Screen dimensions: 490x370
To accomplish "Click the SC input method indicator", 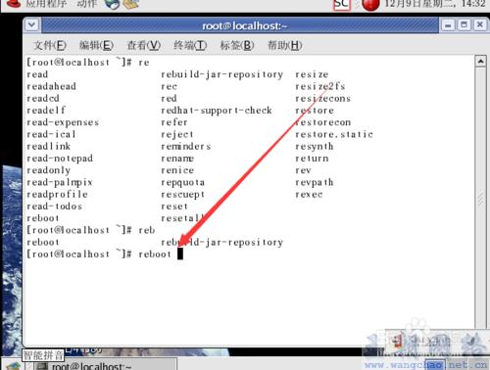I will pyautogui.click(x=341, y=4).
